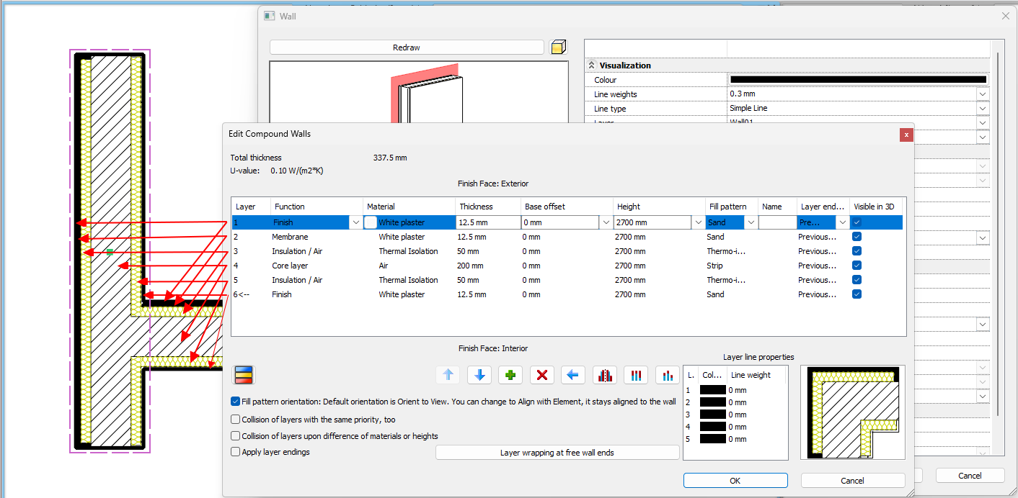Viewport: 1018px width, 498px height.
Task: Click the Height column header
Action: pos(659,207)
